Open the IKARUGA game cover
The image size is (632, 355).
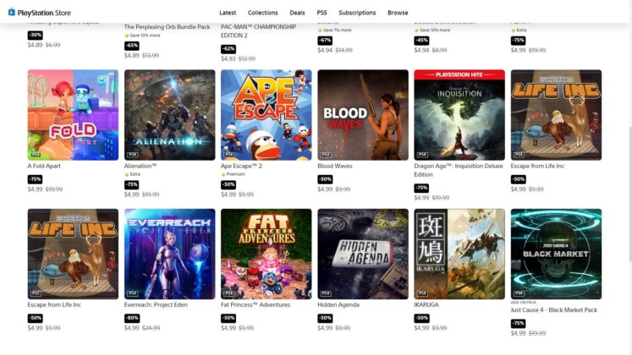coord(459,254)
